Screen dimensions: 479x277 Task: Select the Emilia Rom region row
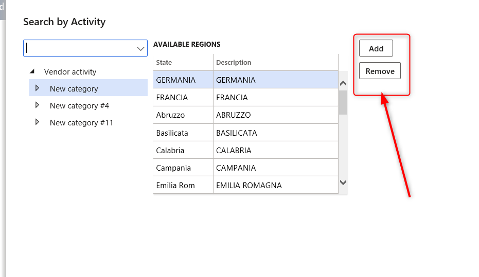click(x=175, y=186)
